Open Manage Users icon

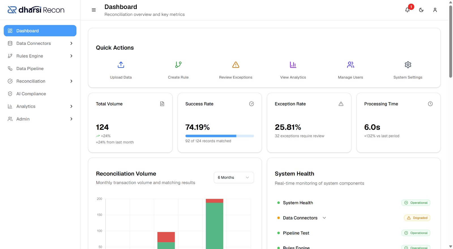coord(351,65)
